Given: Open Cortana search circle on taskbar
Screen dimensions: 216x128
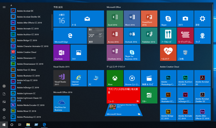Looking at the screenshot, I should pyautogui.click(x=12, y=125).
